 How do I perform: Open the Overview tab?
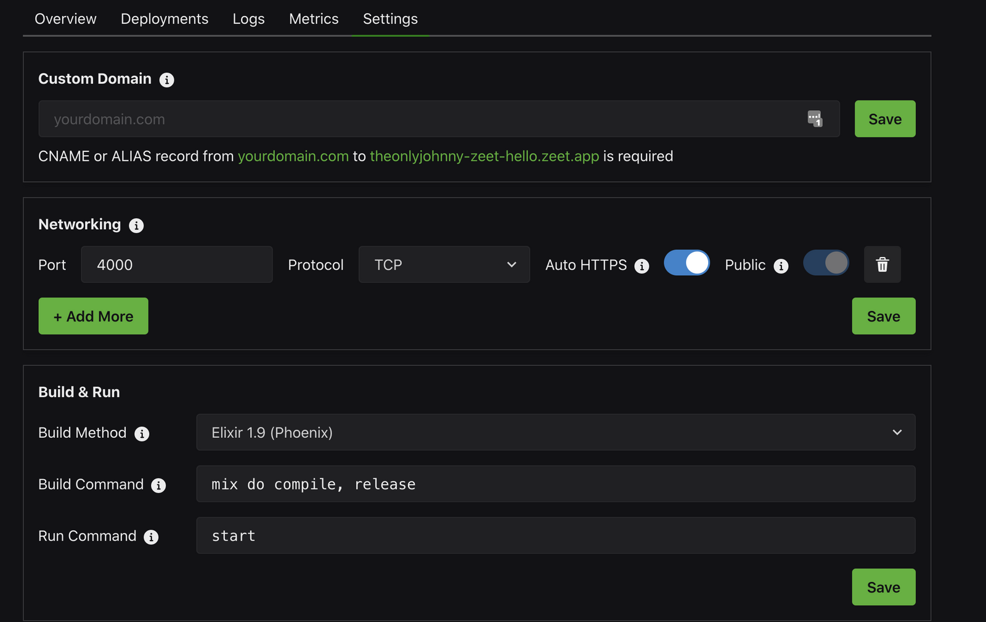click(x=65, y=18)
